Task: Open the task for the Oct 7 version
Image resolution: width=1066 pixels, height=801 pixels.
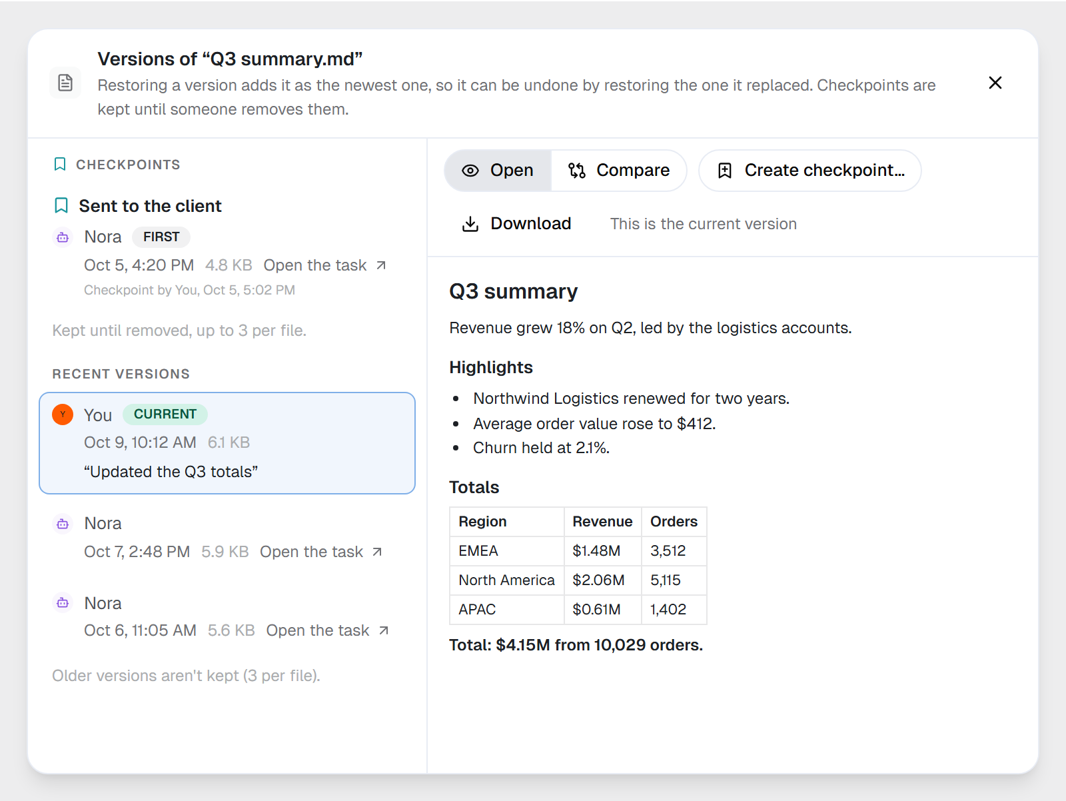Action: coord(321,552)
